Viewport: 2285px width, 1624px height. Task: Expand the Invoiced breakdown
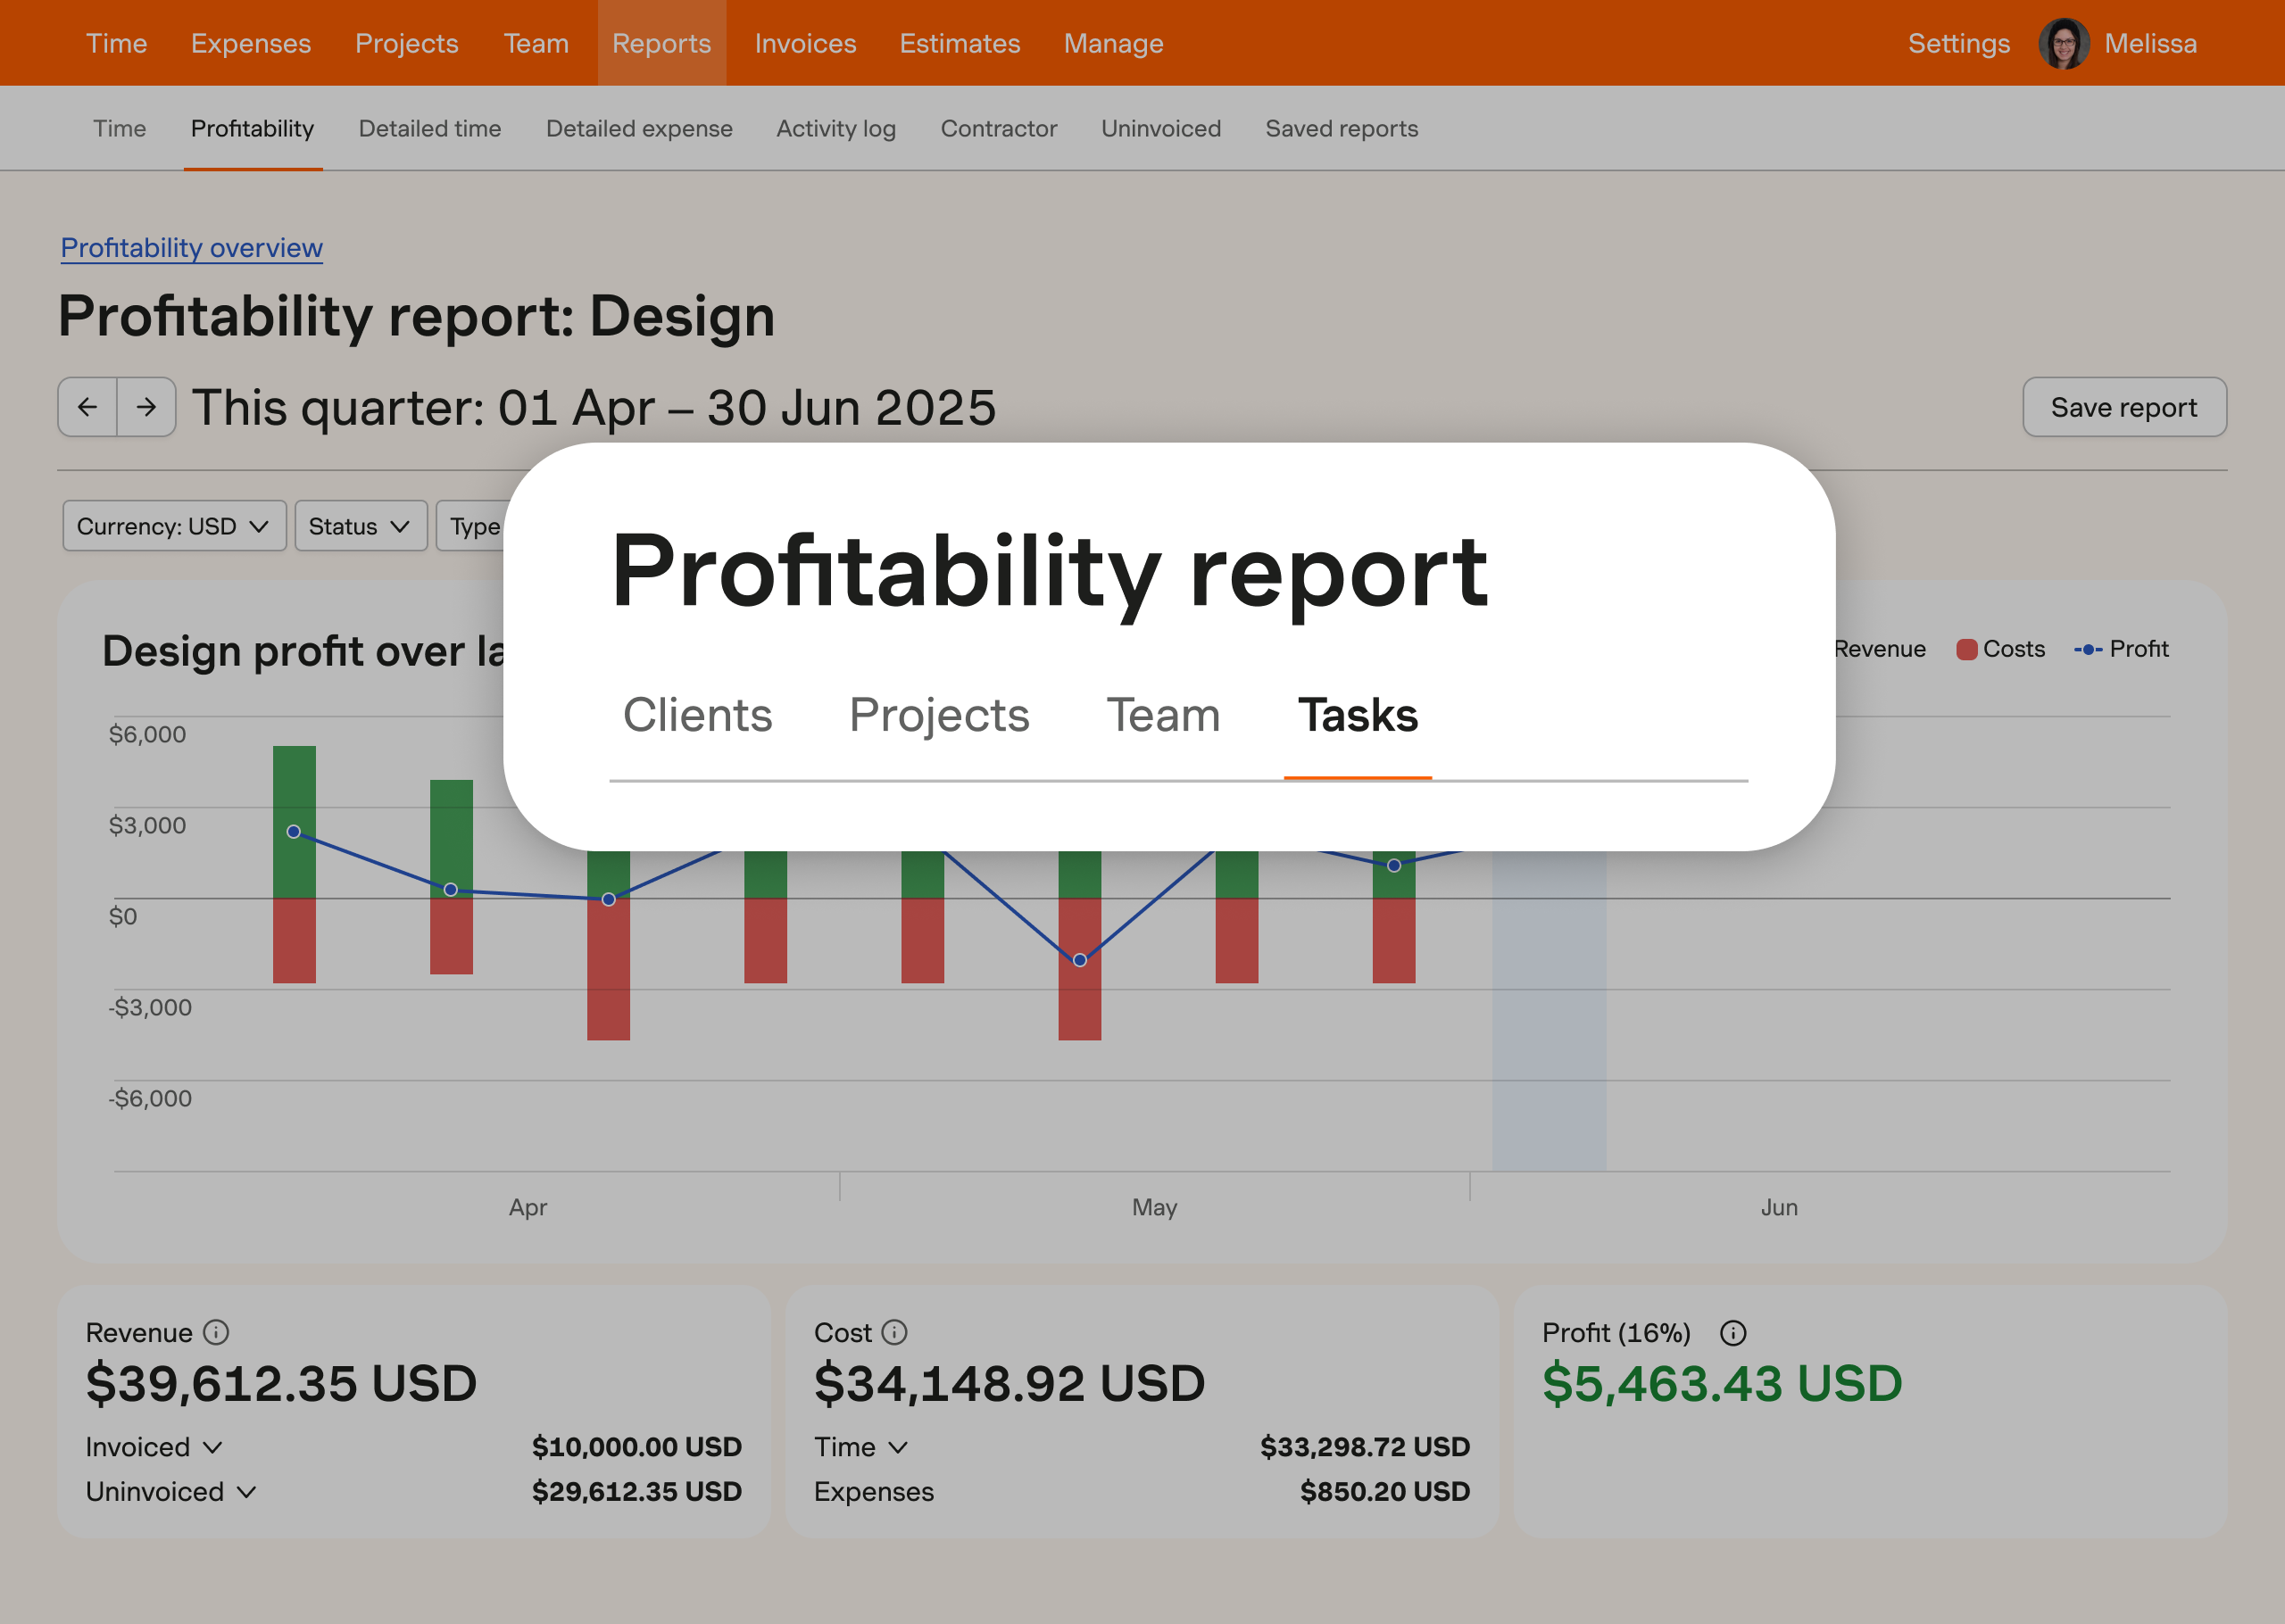(x=154, y=1446)
